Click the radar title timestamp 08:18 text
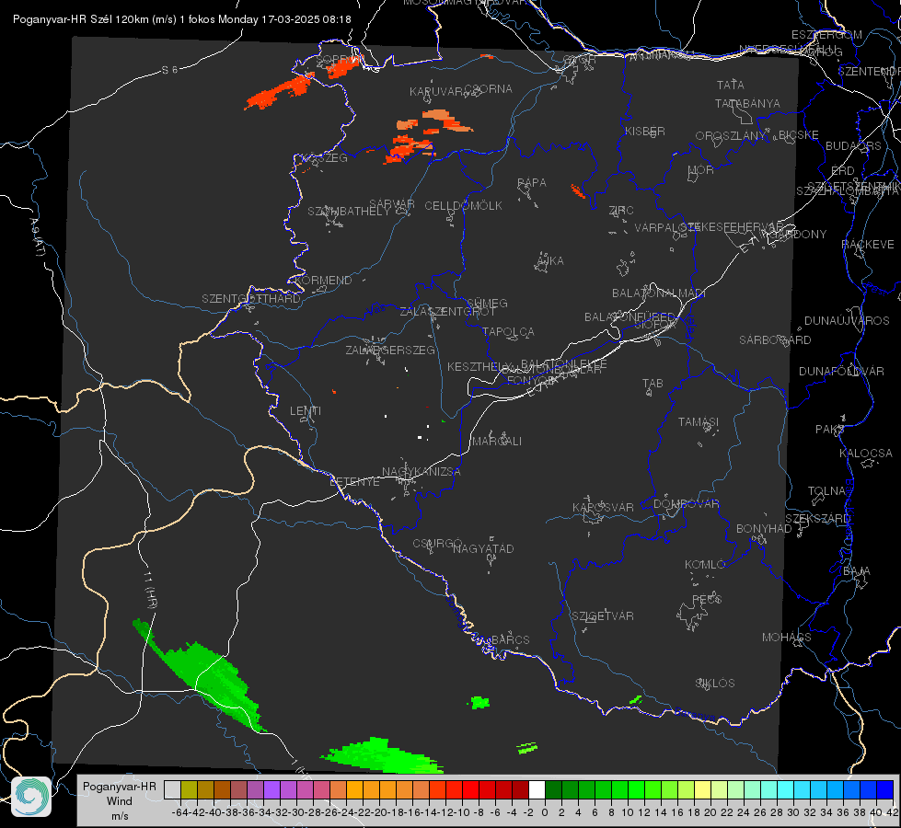This screenshot has width=901, height=828. pyautogui.click(x=337, y=19)
